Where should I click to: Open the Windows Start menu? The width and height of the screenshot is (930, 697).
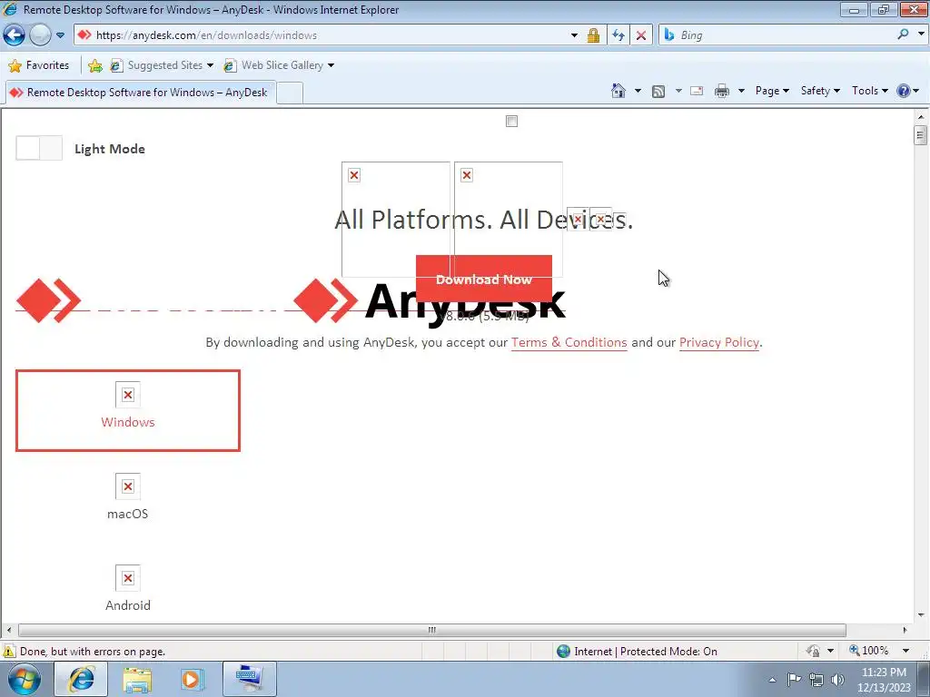click(24, 679)
